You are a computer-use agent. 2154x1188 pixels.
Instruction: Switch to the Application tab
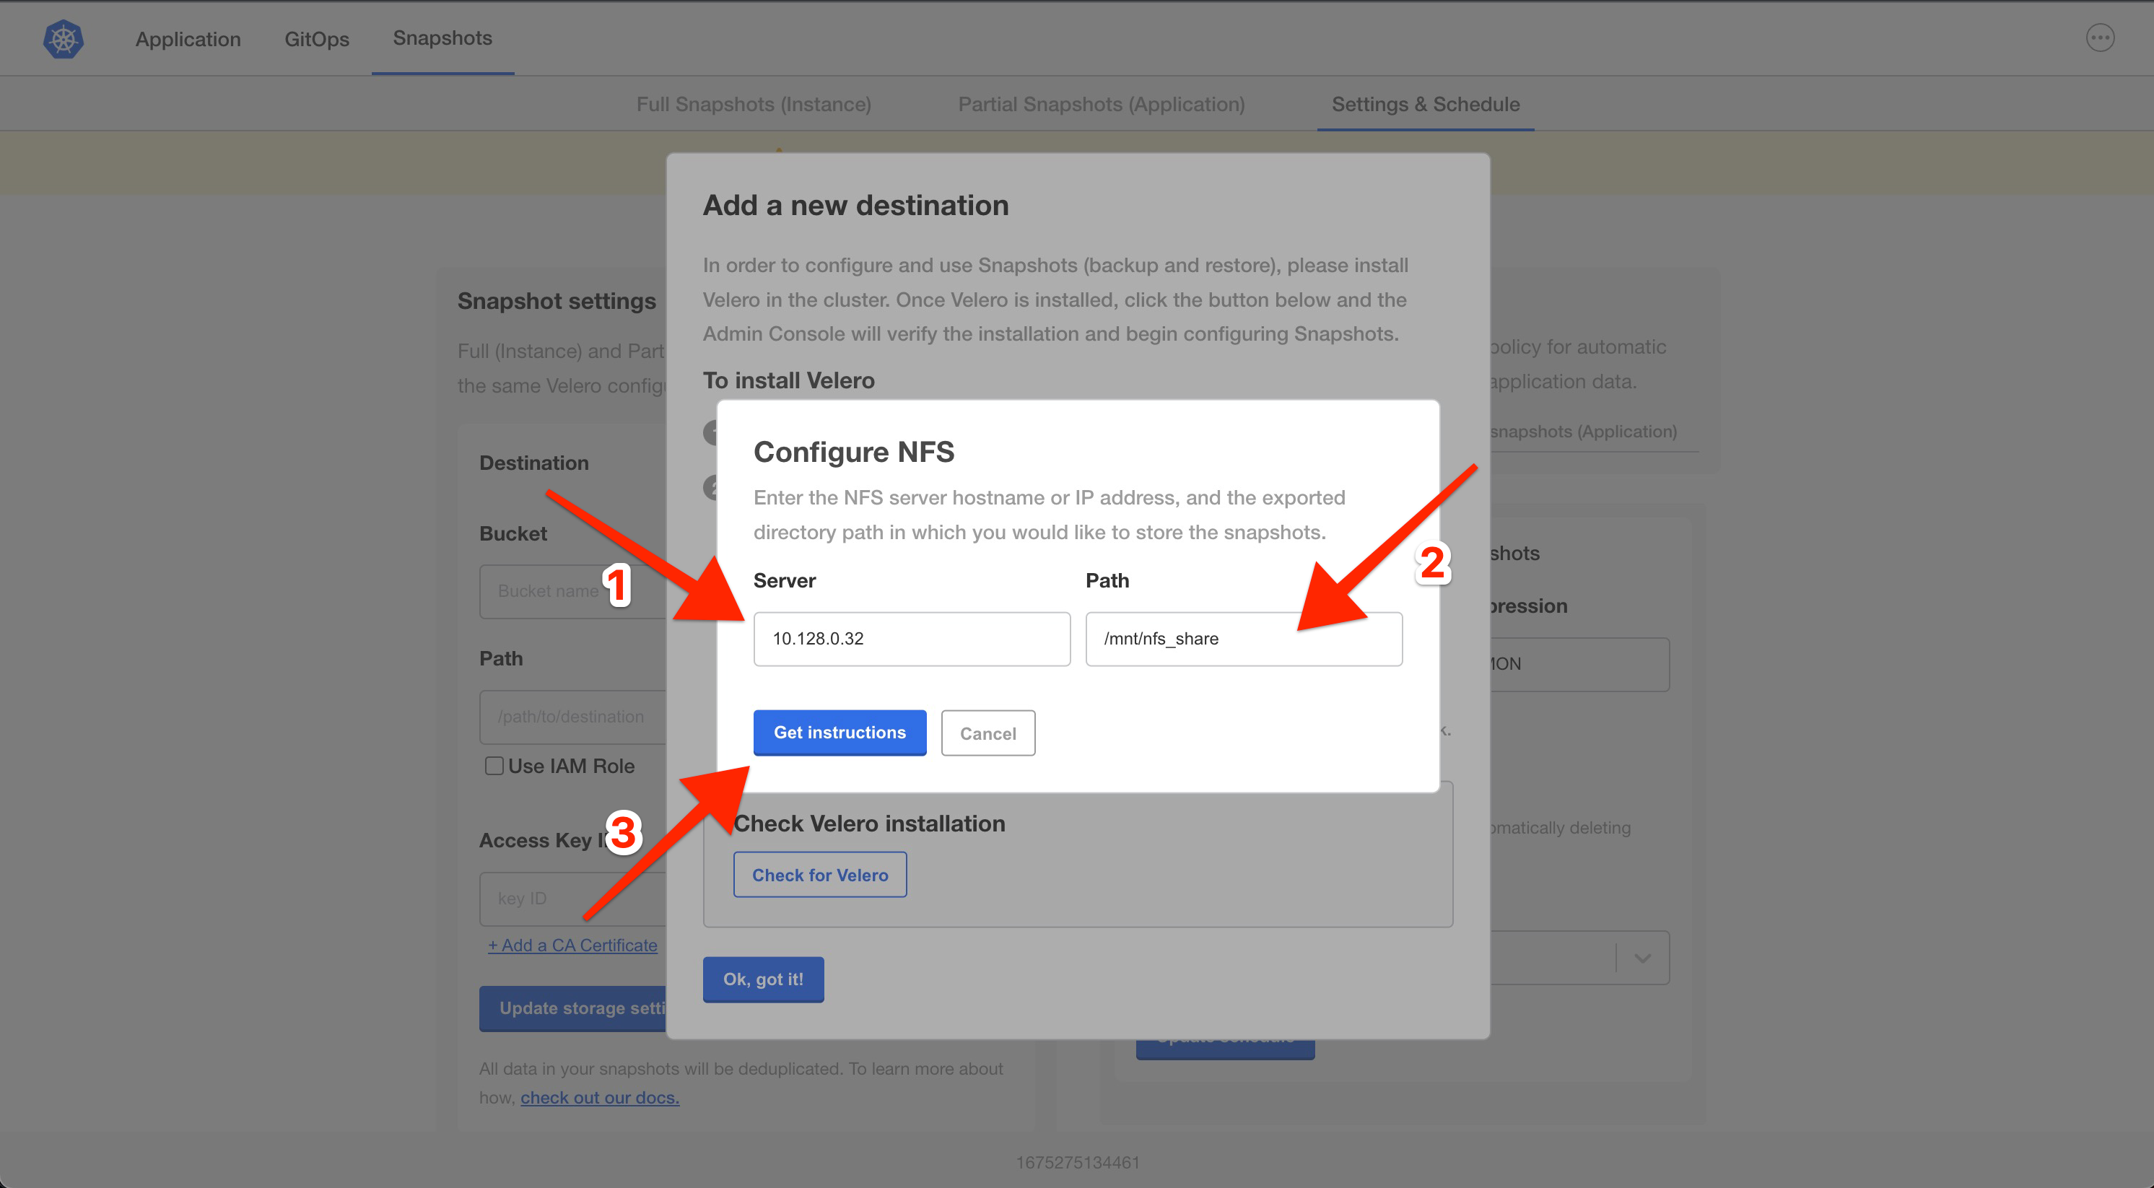pyautogui.click(x=187, y=38)
